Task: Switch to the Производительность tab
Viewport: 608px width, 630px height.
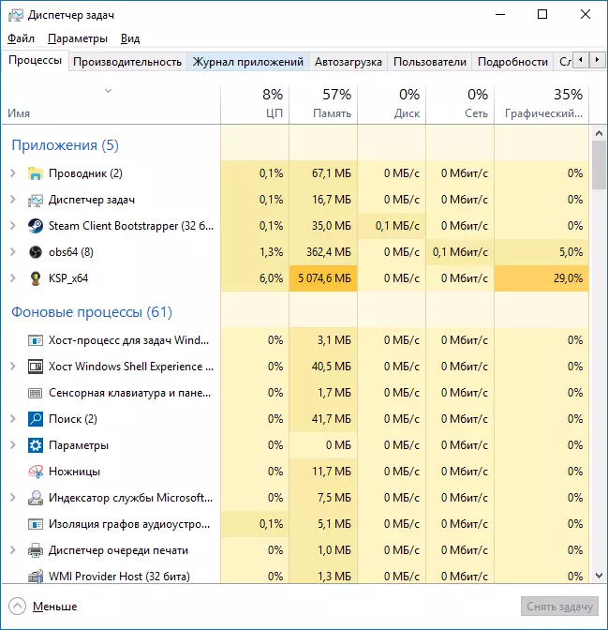Action: [x=127, y=62]
